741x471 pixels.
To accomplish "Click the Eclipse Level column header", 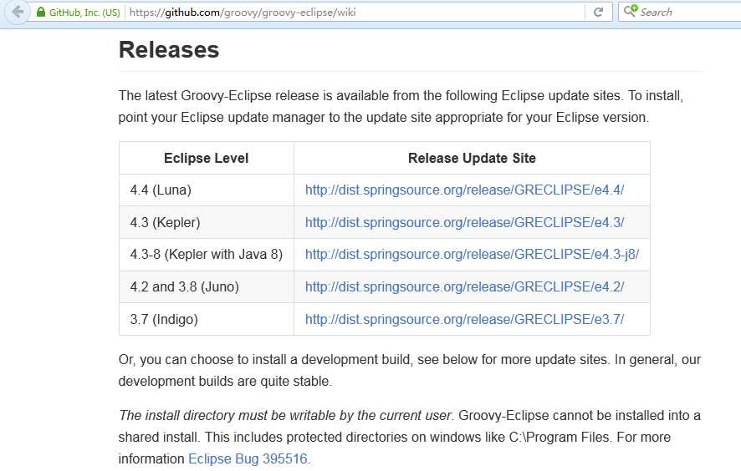I will [206, 158].
